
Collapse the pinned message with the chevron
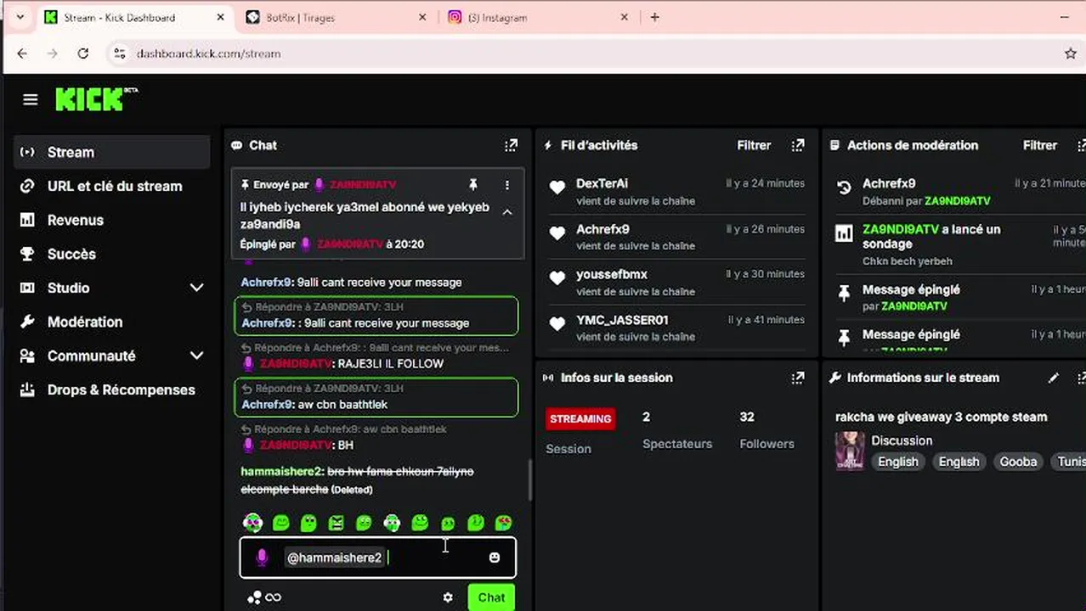coord(507,212)
